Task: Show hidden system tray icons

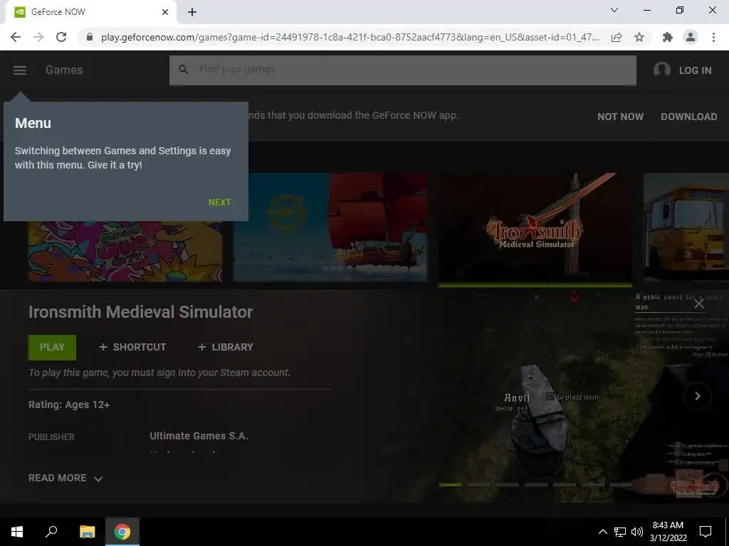Action: 602,532
